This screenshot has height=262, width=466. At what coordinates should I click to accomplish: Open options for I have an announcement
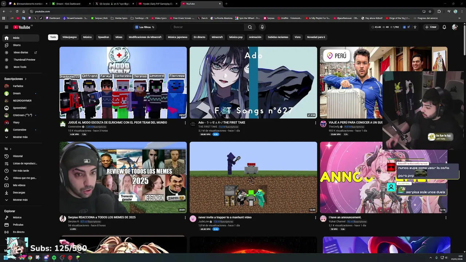click(x=446, y=218)
